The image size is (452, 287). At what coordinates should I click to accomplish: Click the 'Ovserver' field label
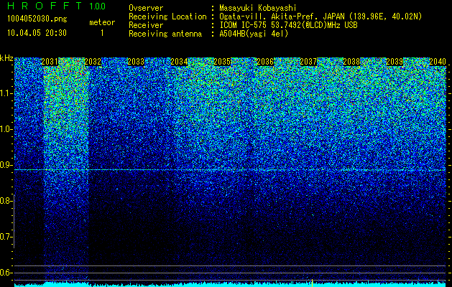coord(146,8)
